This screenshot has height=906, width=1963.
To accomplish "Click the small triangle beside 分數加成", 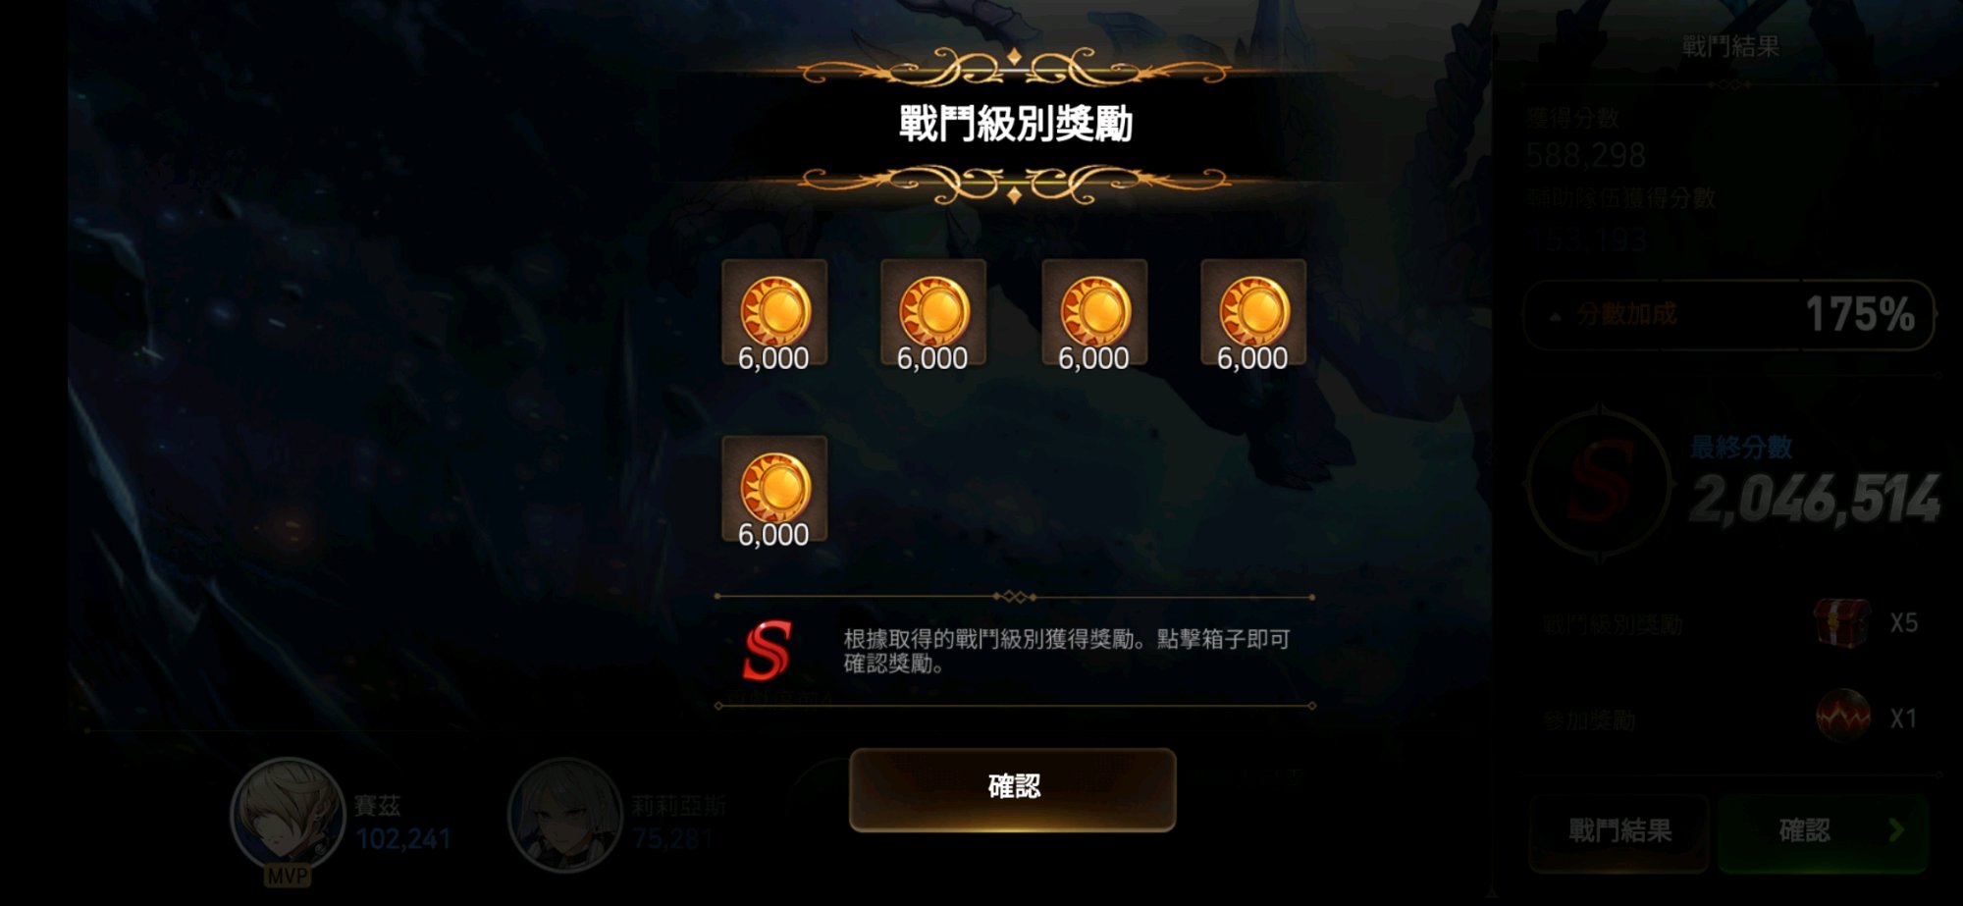I will click(x=1555, y=316).
